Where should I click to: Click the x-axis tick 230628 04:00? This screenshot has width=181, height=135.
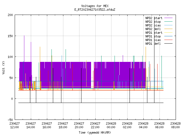click(143, 125)
